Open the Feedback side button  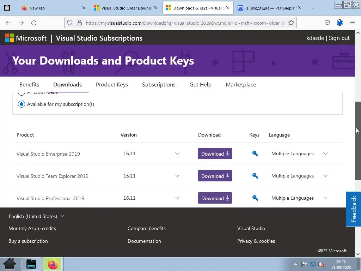click(354, 209)
